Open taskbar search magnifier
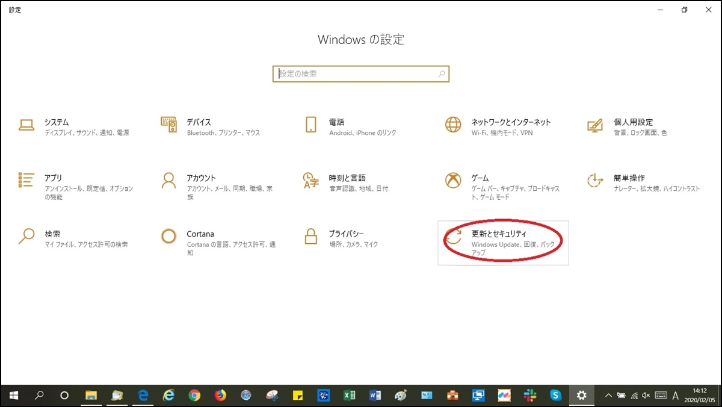This screenshot has width=722, height=407. (39, 396)
